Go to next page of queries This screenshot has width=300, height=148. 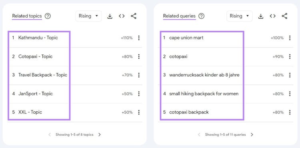(x=252, y=135)
